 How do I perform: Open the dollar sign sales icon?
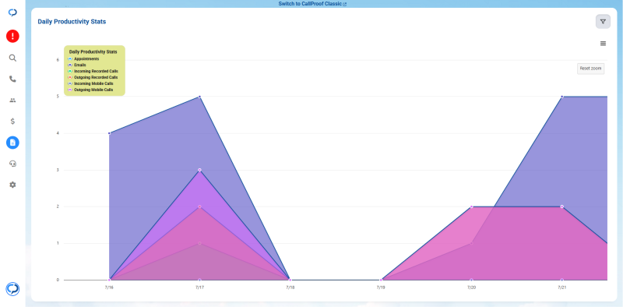click(x=12, y=122)
